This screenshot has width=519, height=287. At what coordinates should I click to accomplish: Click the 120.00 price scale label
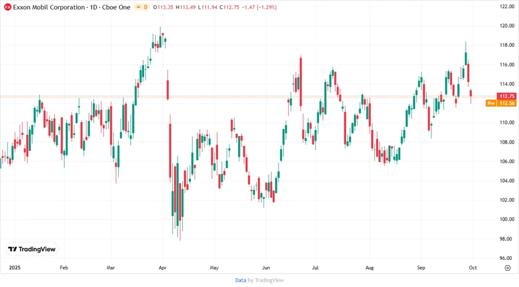507,26
